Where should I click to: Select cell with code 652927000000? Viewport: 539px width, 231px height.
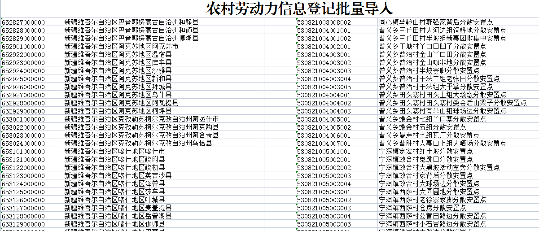coord(32,95)
